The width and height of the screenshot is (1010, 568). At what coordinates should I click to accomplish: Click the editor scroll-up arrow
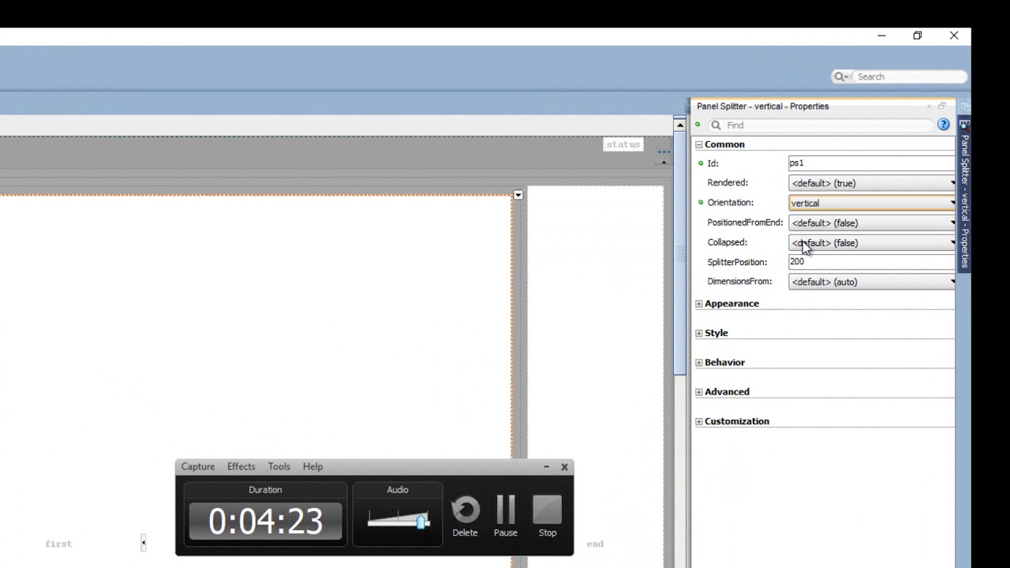pos(679,125)
